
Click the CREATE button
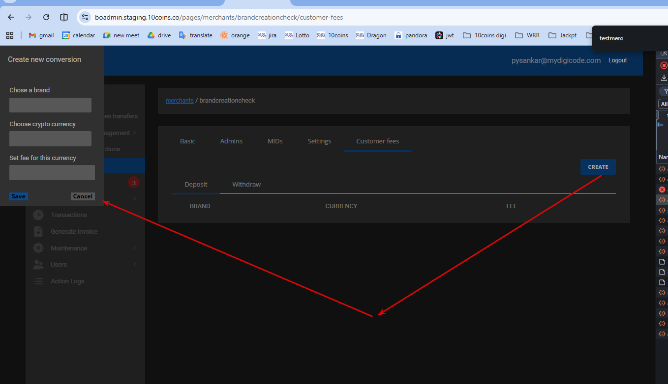click(598, 167)
